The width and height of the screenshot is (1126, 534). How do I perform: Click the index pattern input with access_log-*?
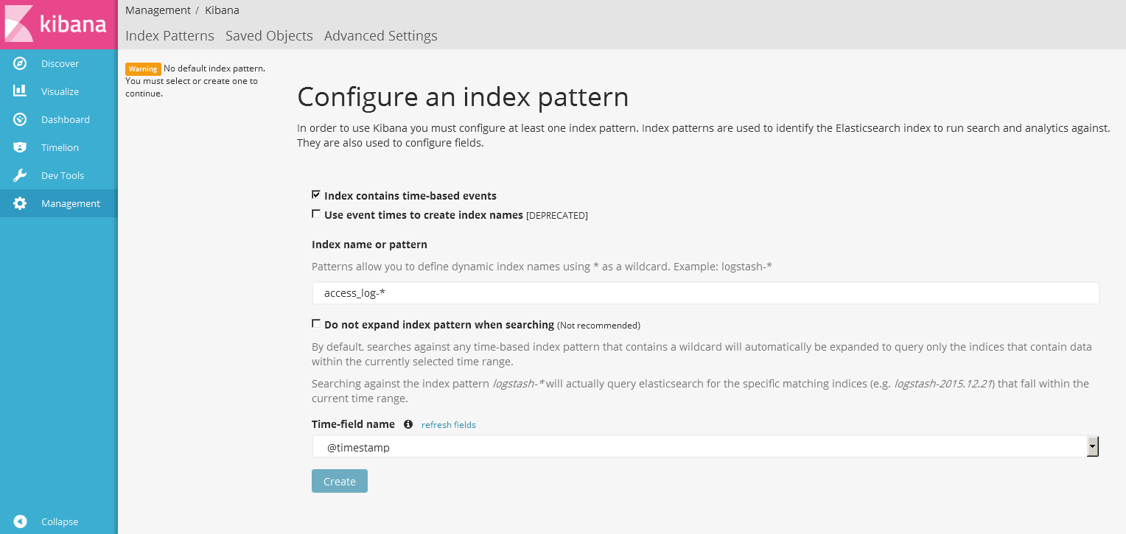pyautogui.click(x=705, y=293)
